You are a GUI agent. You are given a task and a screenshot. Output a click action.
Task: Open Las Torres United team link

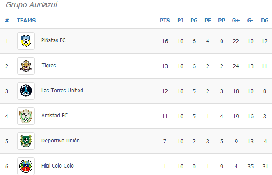click(62, 91)
